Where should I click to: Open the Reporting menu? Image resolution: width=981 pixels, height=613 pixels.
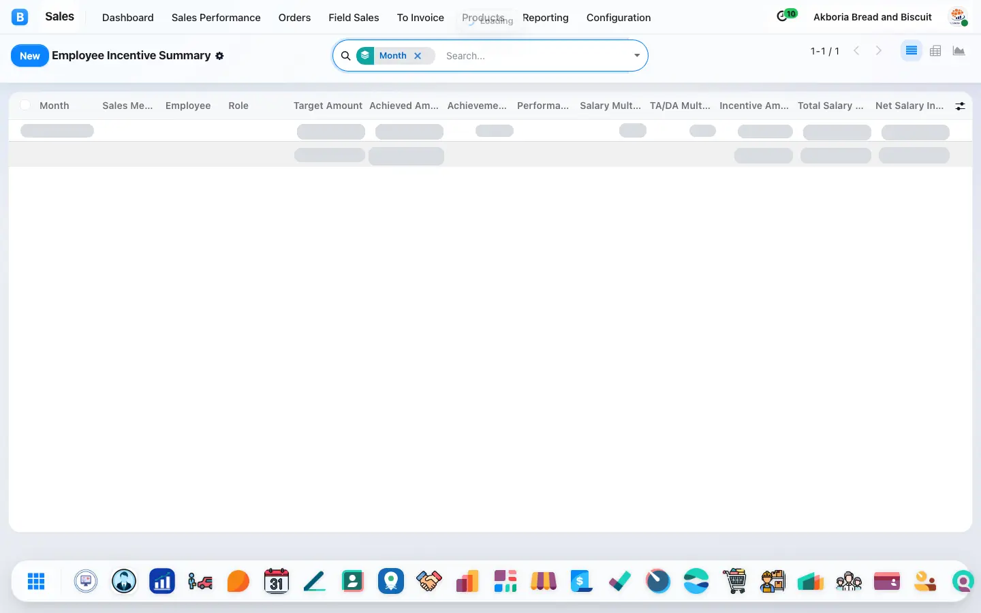click(546, 18)
